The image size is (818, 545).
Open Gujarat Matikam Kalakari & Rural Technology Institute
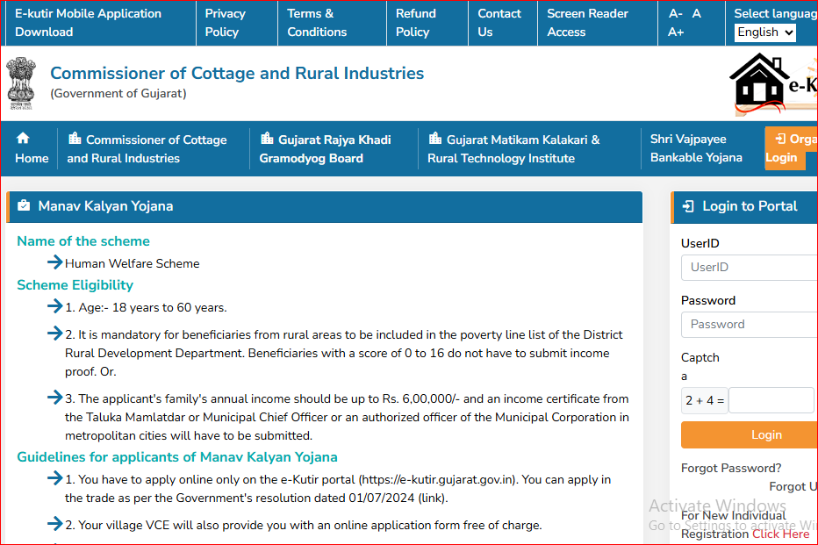(513, 148)
